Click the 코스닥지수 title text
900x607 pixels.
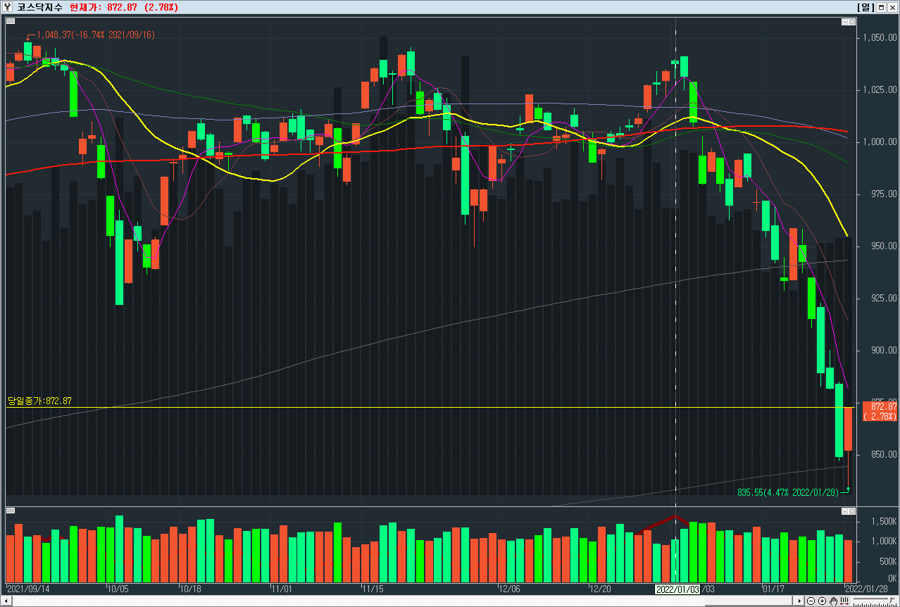pos(40,7)
